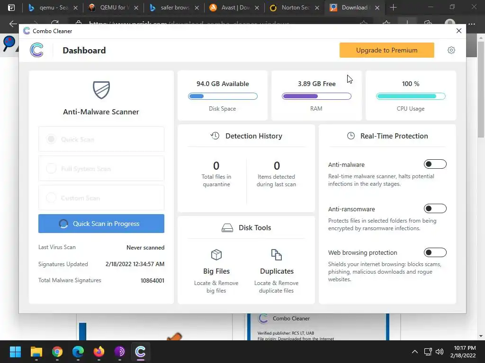Close the Combo Cleaner window

(x=458, y=31)
